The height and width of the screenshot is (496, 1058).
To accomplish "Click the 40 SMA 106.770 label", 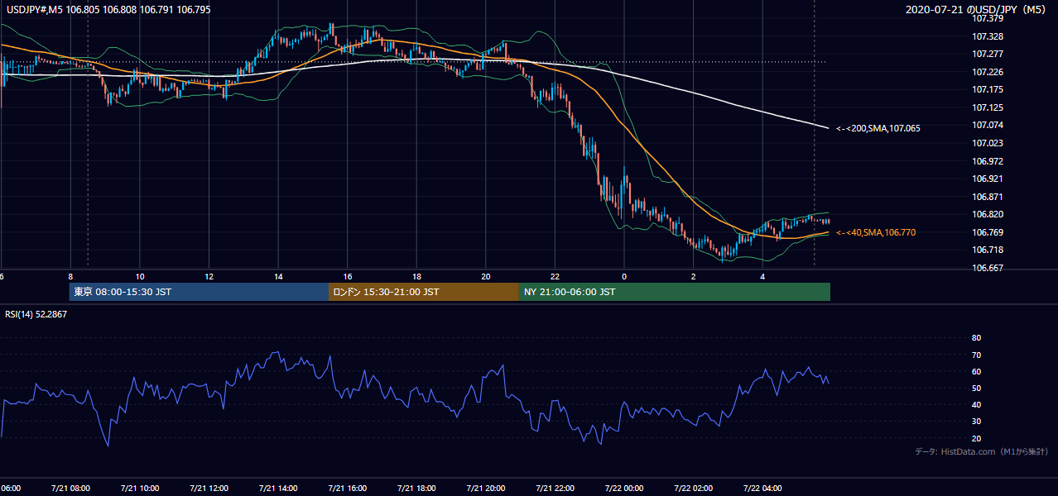I will 875,232.
